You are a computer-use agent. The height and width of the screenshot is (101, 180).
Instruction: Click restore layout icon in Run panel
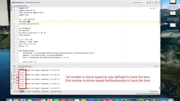point(14,79)
